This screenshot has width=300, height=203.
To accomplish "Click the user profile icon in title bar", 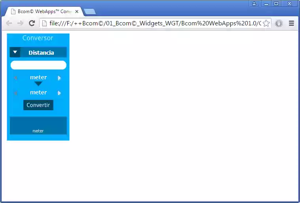I will click(254, 4).
